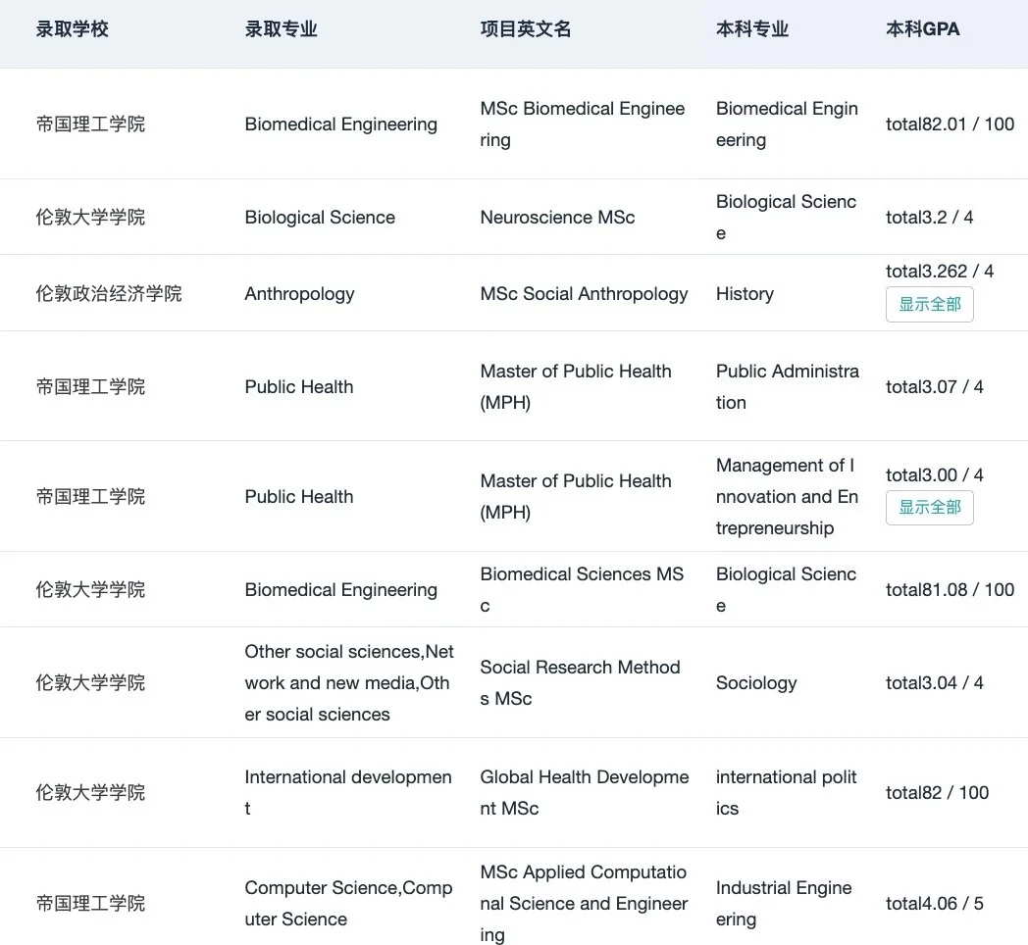Image resolution: width=1028 pixels, height=945 pixels.
Task: Click total82 / 100 GPA value
Action: tap(937, 793)
